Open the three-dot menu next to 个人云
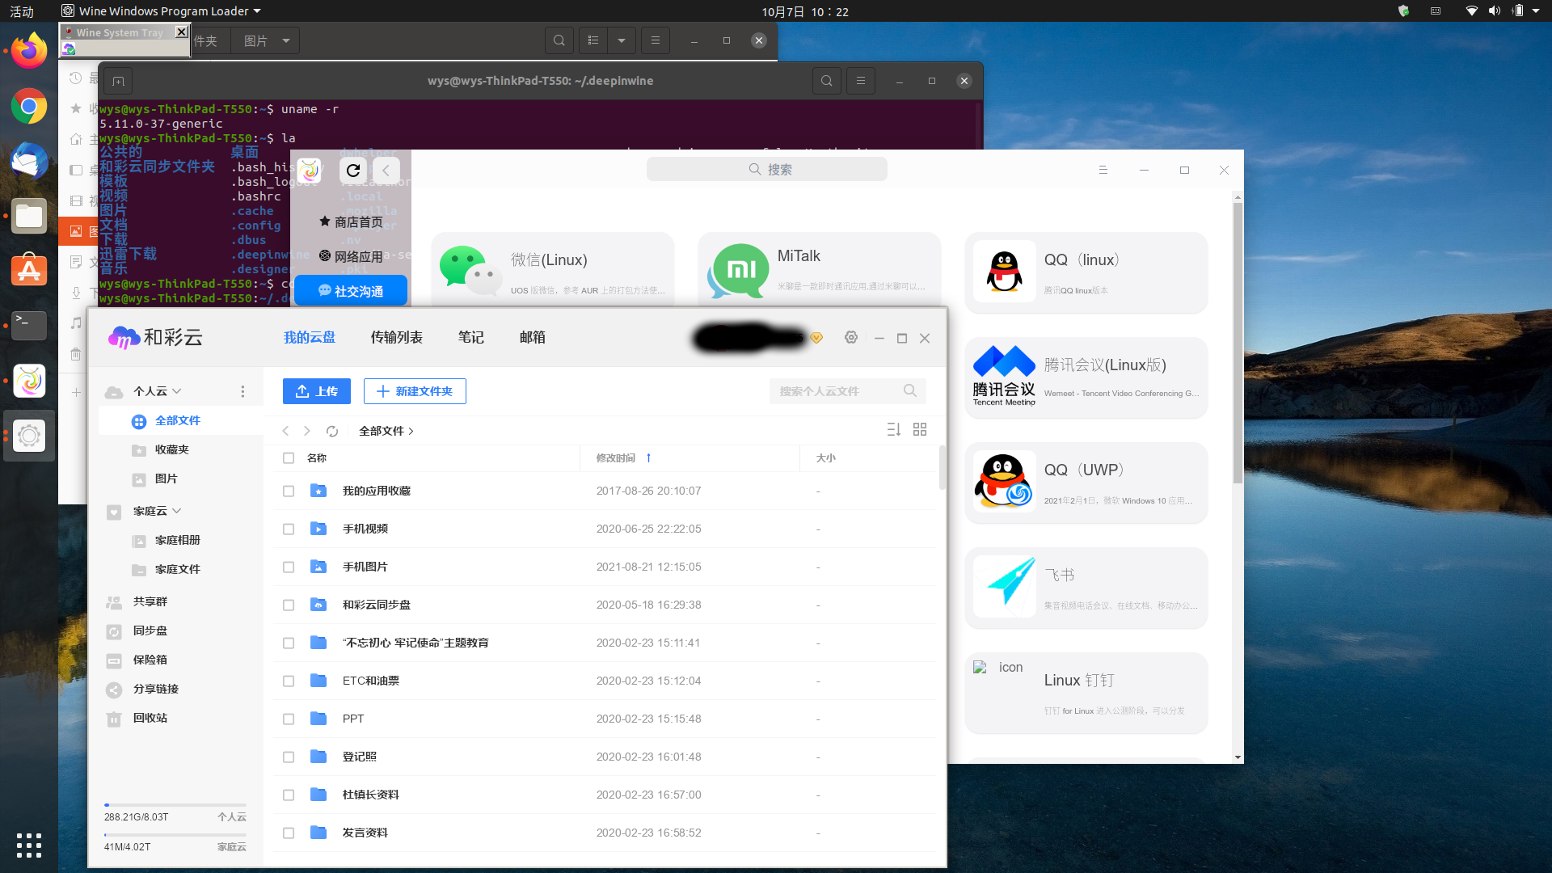 (242, 391)
